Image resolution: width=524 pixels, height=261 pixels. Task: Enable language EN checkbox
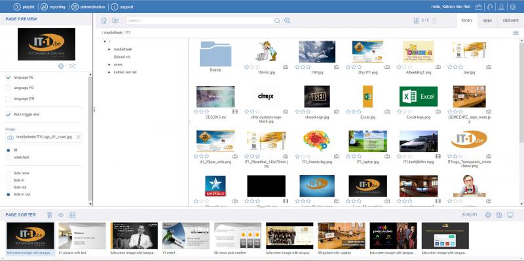point(9,99)
